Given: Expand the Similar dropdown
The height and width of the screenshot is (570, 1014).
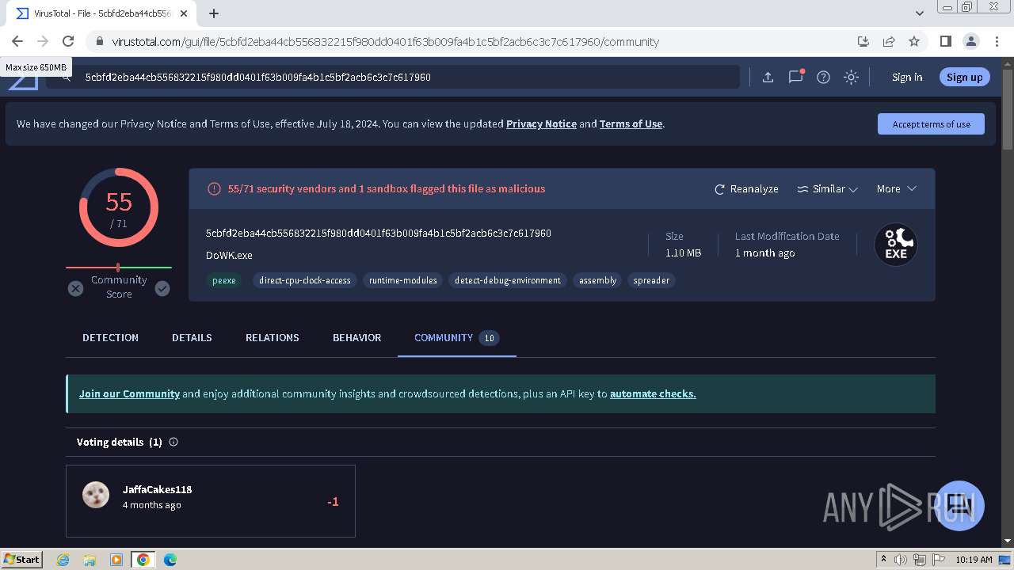Looking at the screenshot, I should (x=827, y=188).
